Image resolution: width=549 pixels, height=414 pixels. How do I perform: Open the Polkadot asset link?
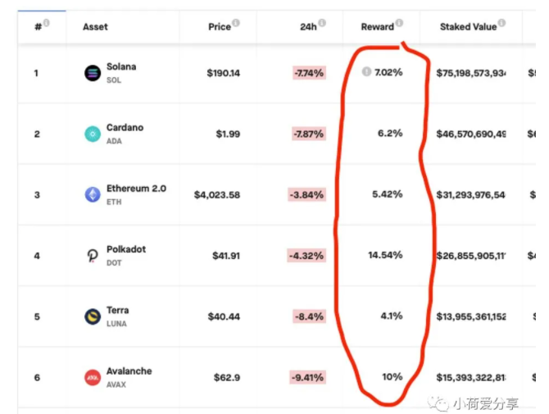pyautogui.click(x=126, y=249)
